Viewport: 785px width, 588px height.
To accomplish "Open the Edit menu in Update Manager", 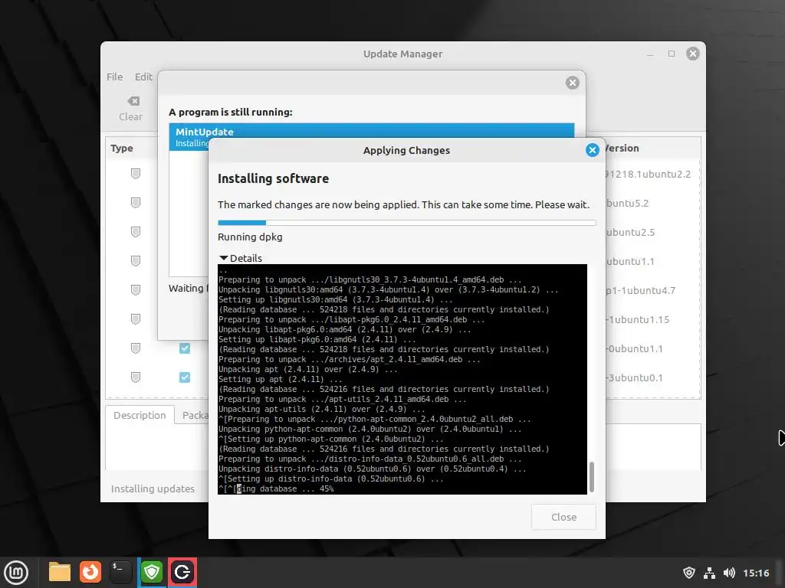I will click(x=143, y=77).
